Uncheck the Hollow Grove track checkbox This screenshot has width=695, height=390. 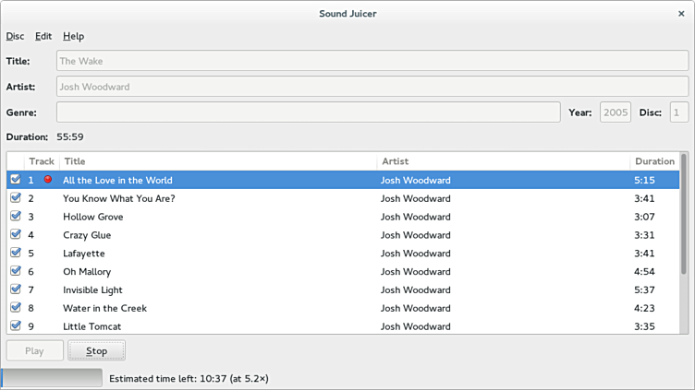tap(15, 217)
